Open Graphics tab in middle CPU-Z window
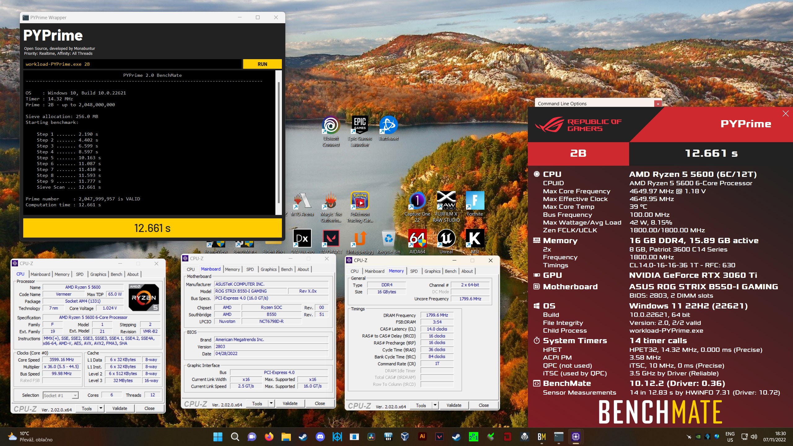This screenshot has height=446, width=793. [268, 269]
